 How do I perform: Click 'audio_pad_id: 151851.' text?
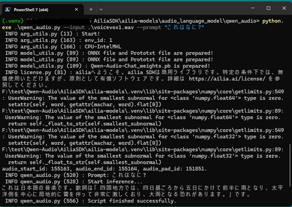[174, 169]
